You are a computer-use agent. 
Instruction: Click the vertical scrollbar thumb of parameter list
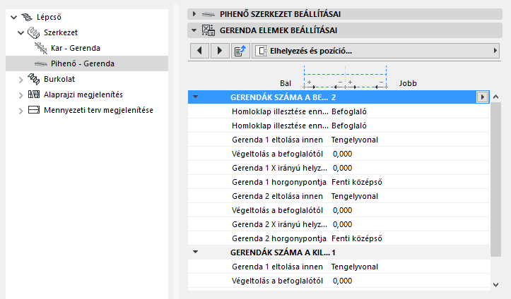point(495,180)
